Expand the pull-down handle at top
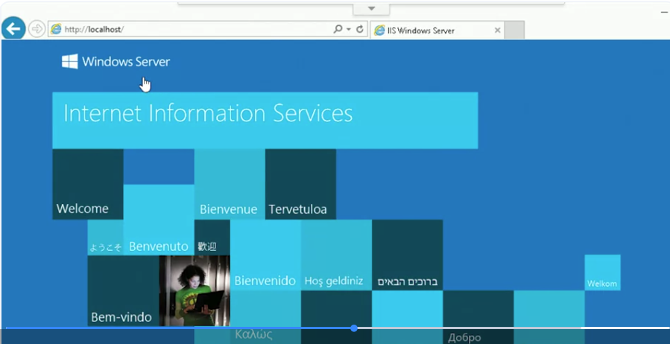This screenshot has width=670, height=344. tap(371, 8)
